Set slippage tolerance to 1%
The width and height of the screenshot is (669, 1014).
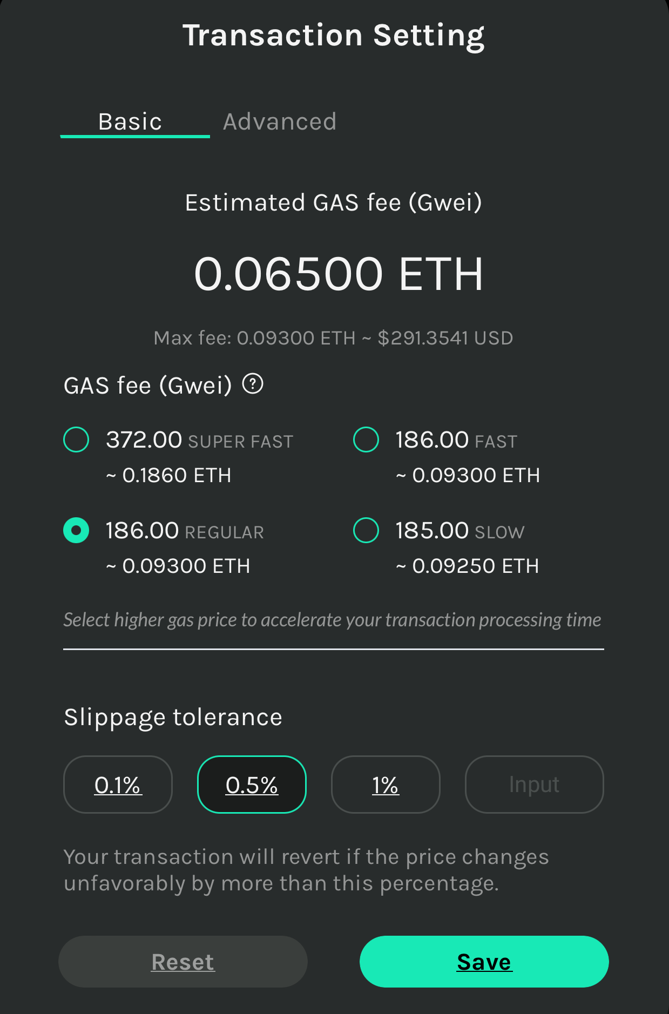coord(386,785)
